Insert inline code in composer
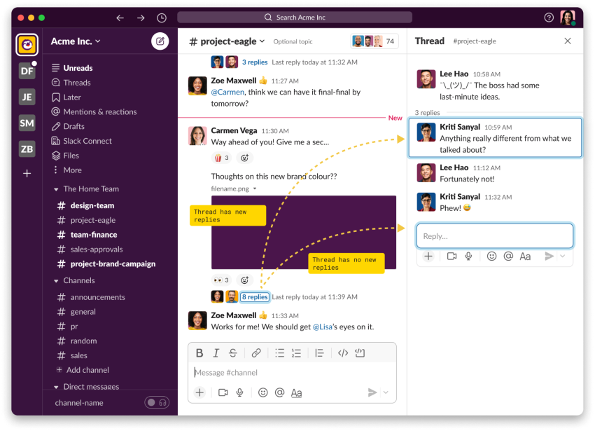595x431 pixels. tap(343, 353)
